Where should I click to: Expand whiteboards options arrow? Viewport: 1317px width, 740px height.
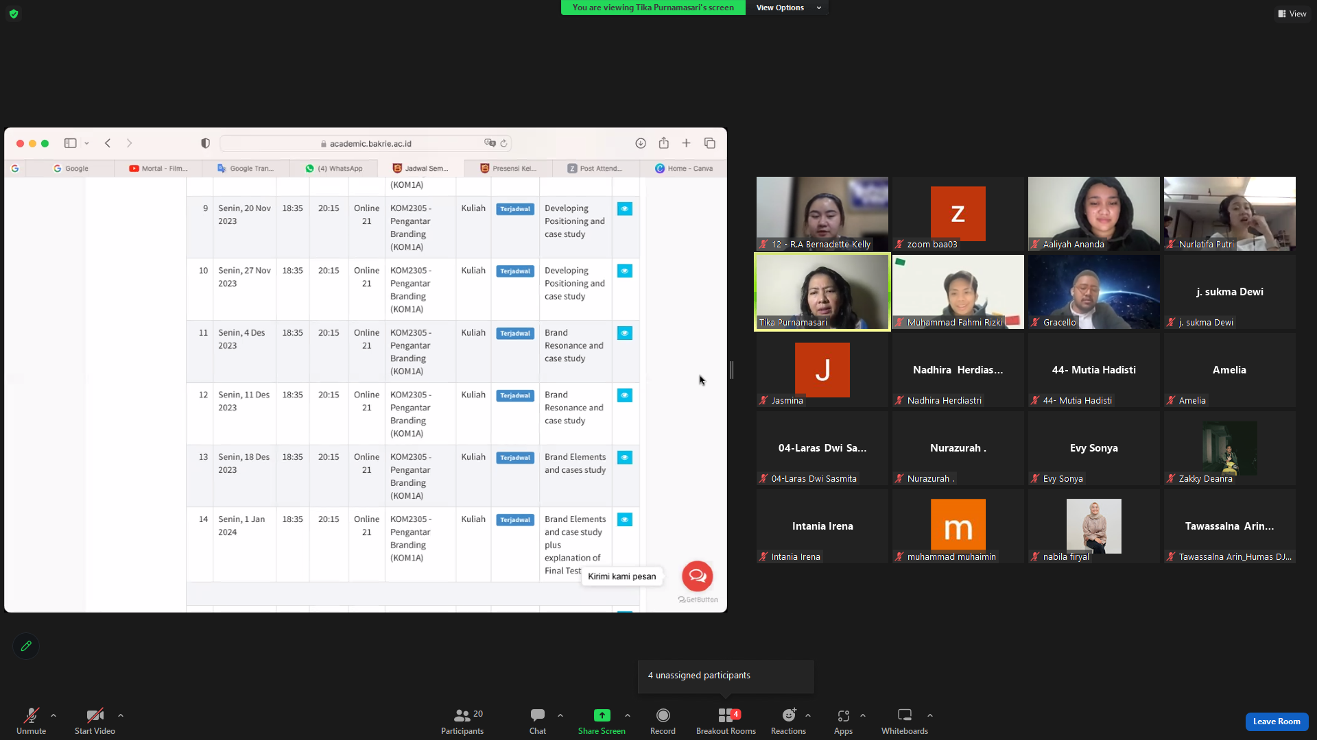pyautogui.click(x=930, y=715)
